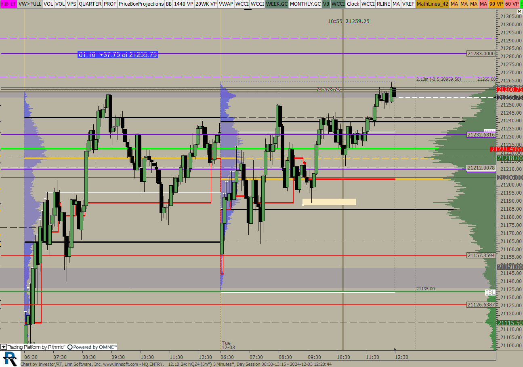Click the small triangle marker on time axis
The height and width of the screenshot is (367, 523).
395,350
